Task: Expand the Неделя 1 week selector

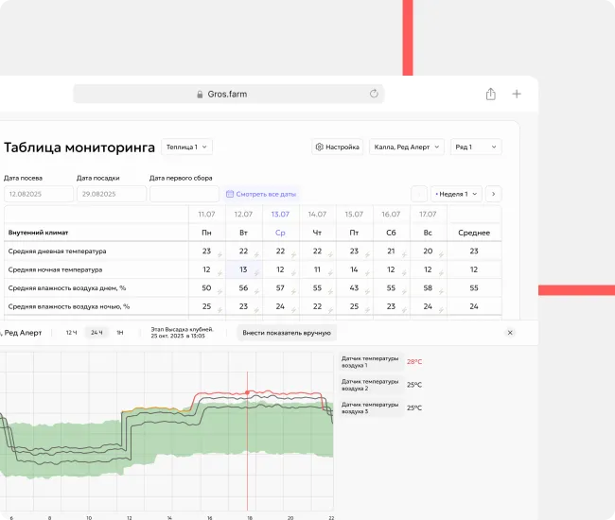Action: tap(456, 194)
